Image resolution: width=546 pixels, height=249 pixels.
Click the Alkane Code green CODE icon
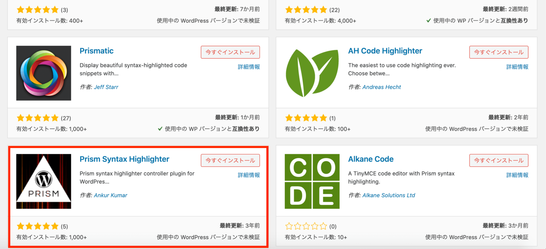[x=312, y=182]
